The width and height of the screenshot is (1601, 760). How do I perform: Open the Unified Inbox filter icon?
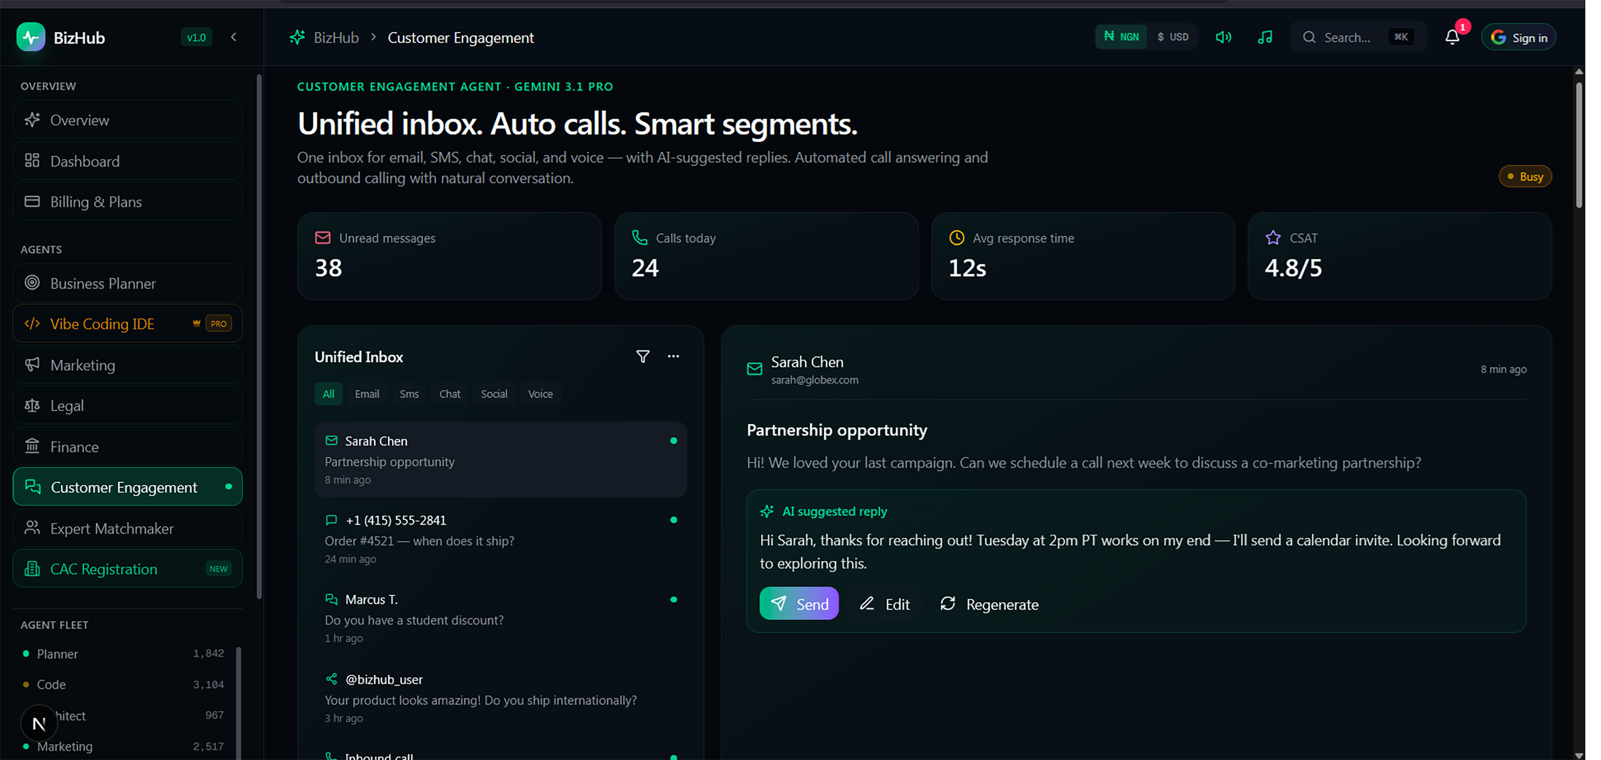pyautogui.click(x=643, y=356)
